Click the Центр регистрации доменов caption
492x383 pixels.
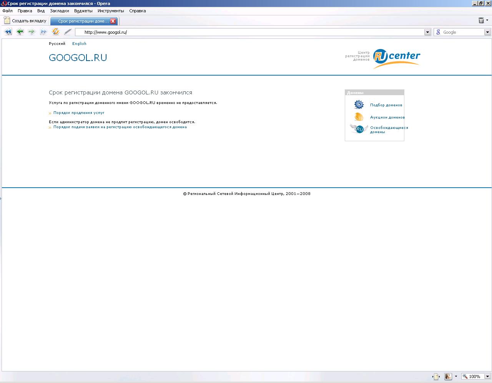click(x=357, y=56)
